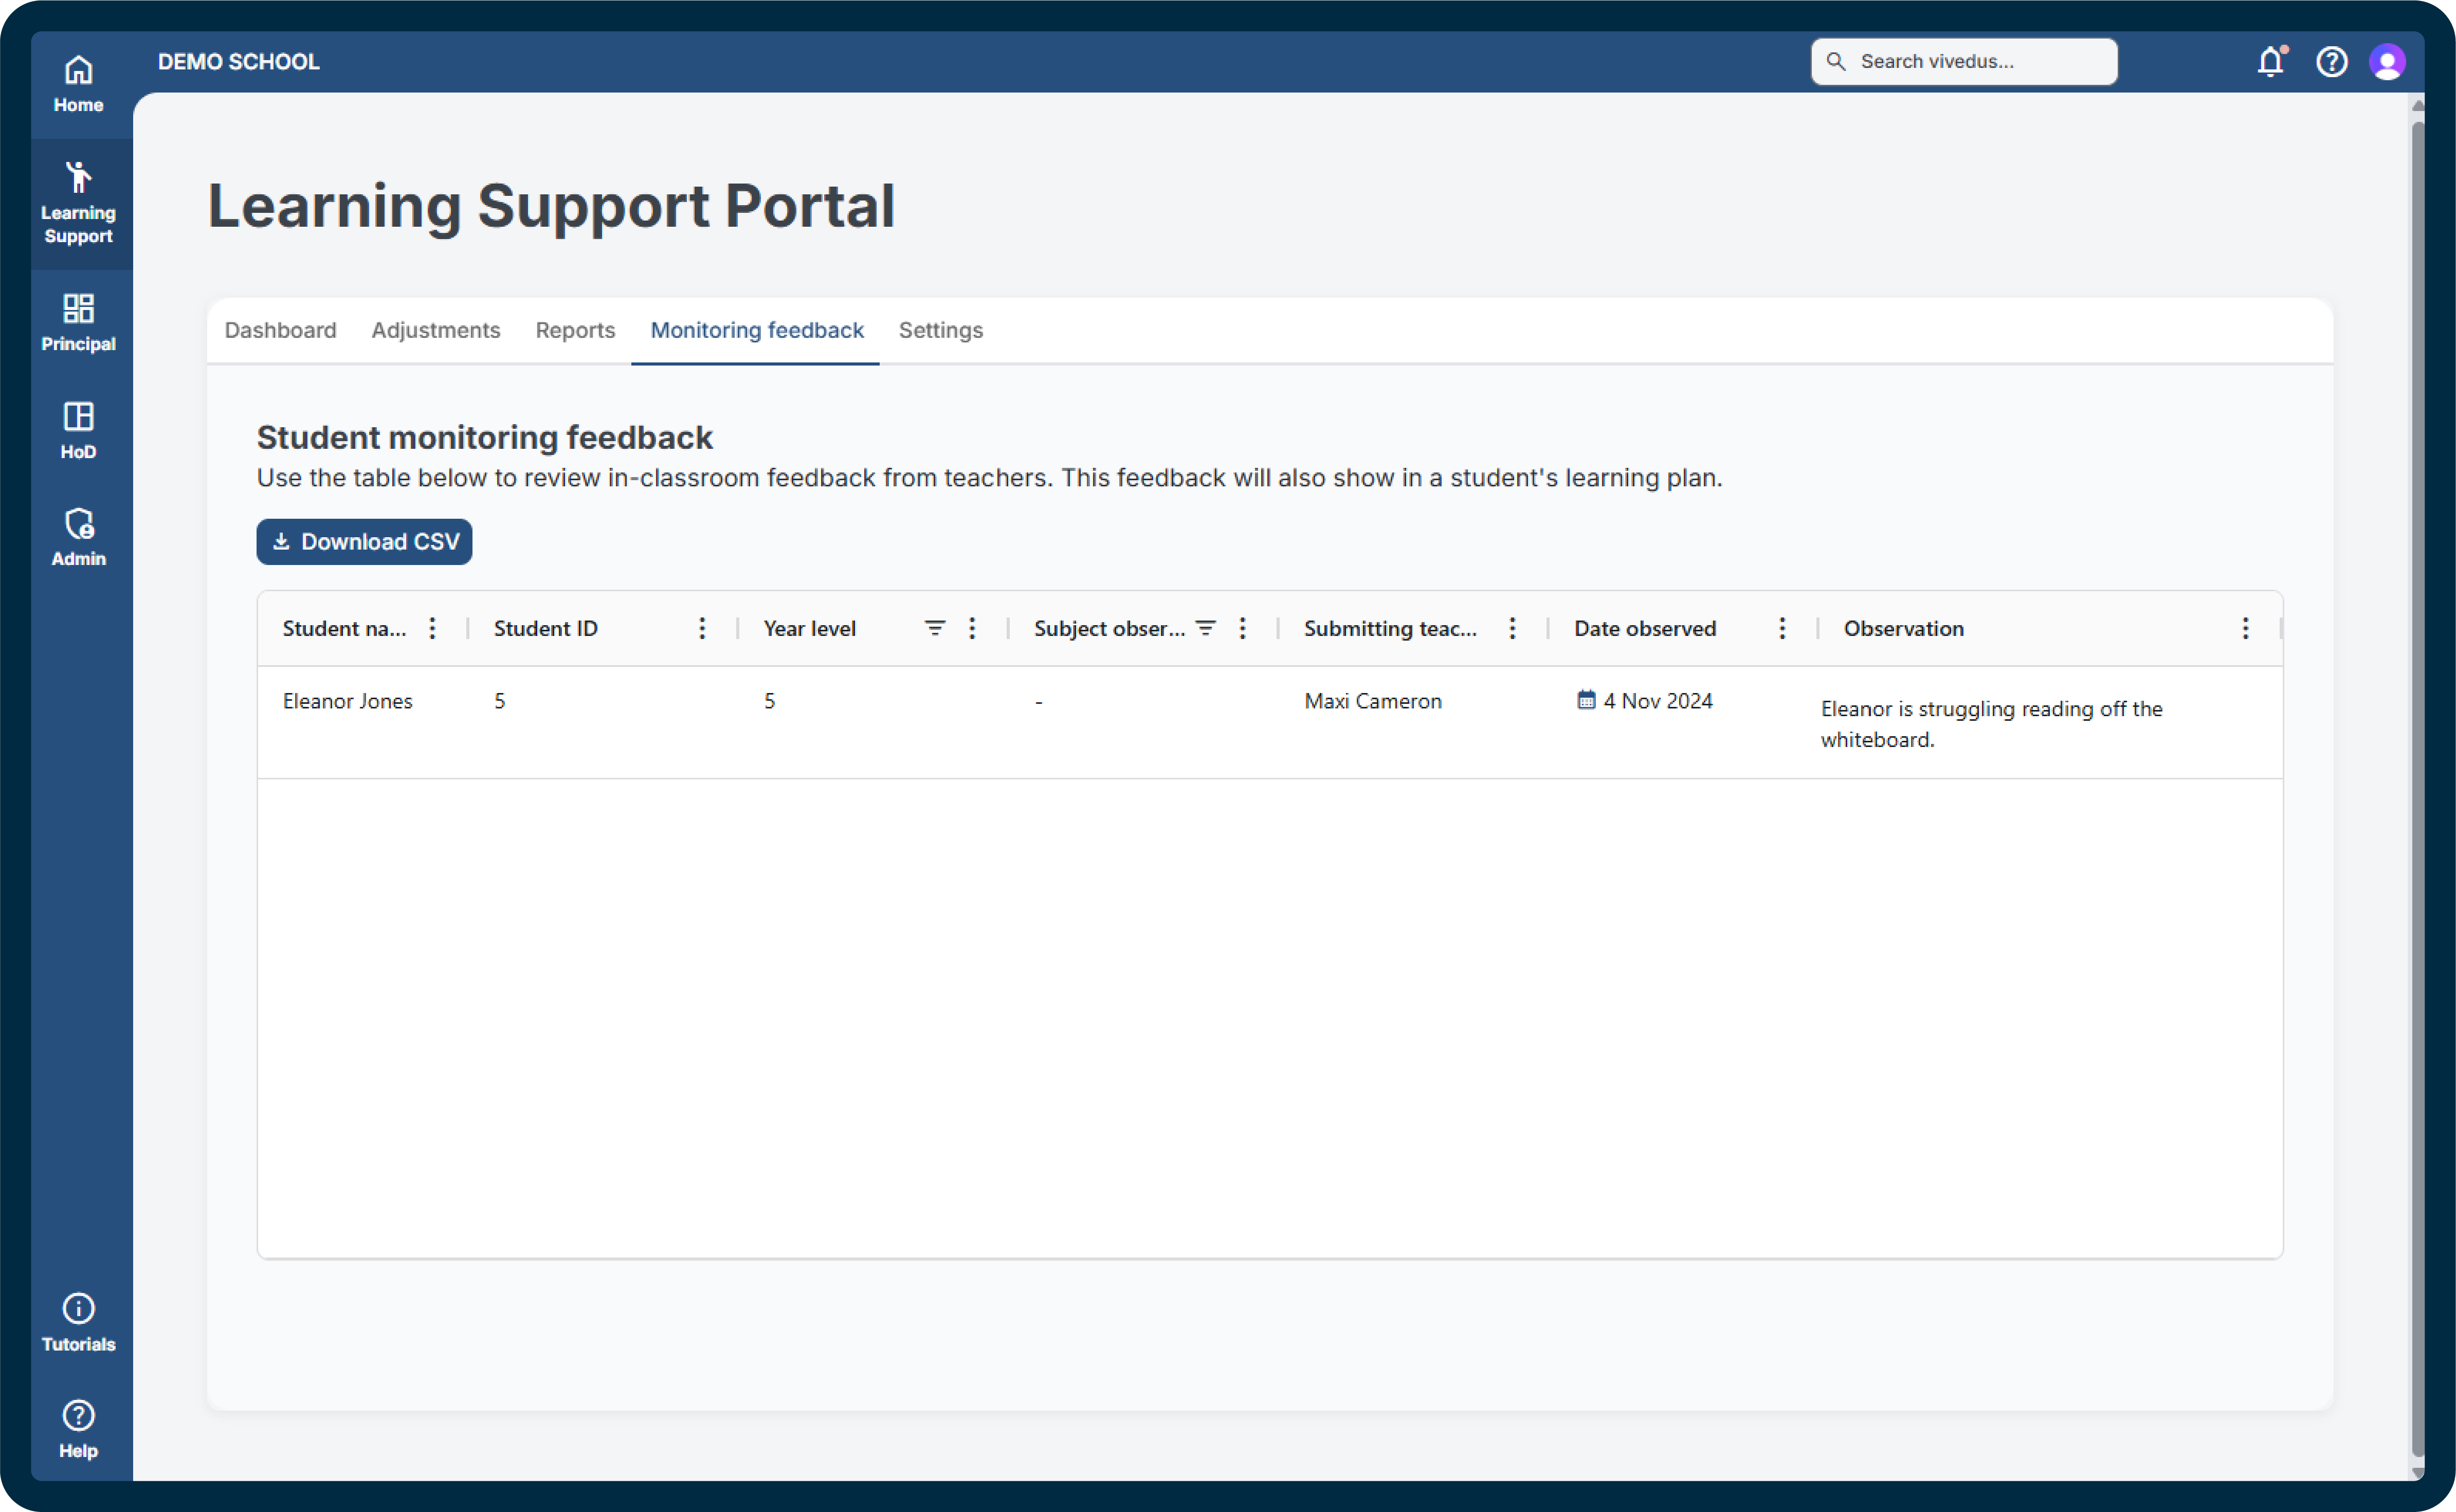
Task: Go to Principal dashboard icon
Action: click(78, 321)
